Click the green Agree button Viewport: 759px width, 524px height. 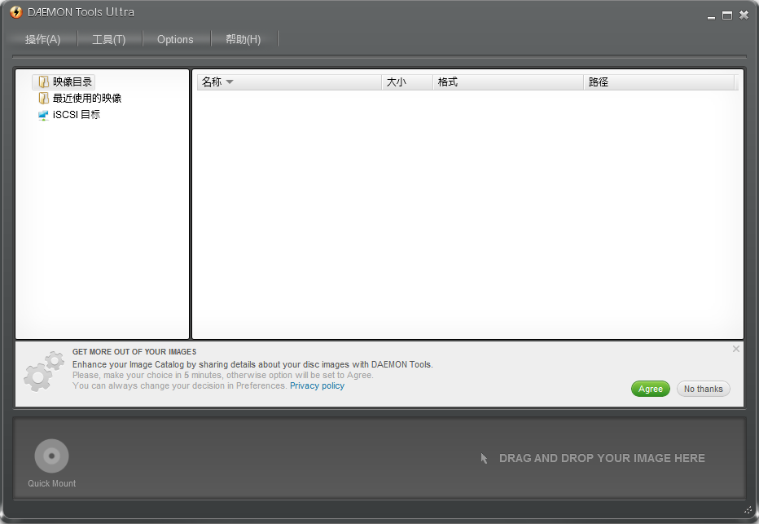650,389
